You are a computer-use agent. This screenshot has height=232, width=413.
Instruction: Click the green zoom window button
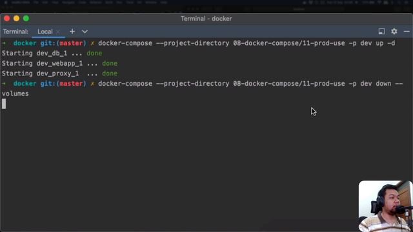26,19
